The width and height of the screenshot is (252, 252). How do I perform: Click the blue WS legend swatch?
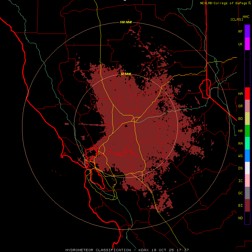(247, 156)
